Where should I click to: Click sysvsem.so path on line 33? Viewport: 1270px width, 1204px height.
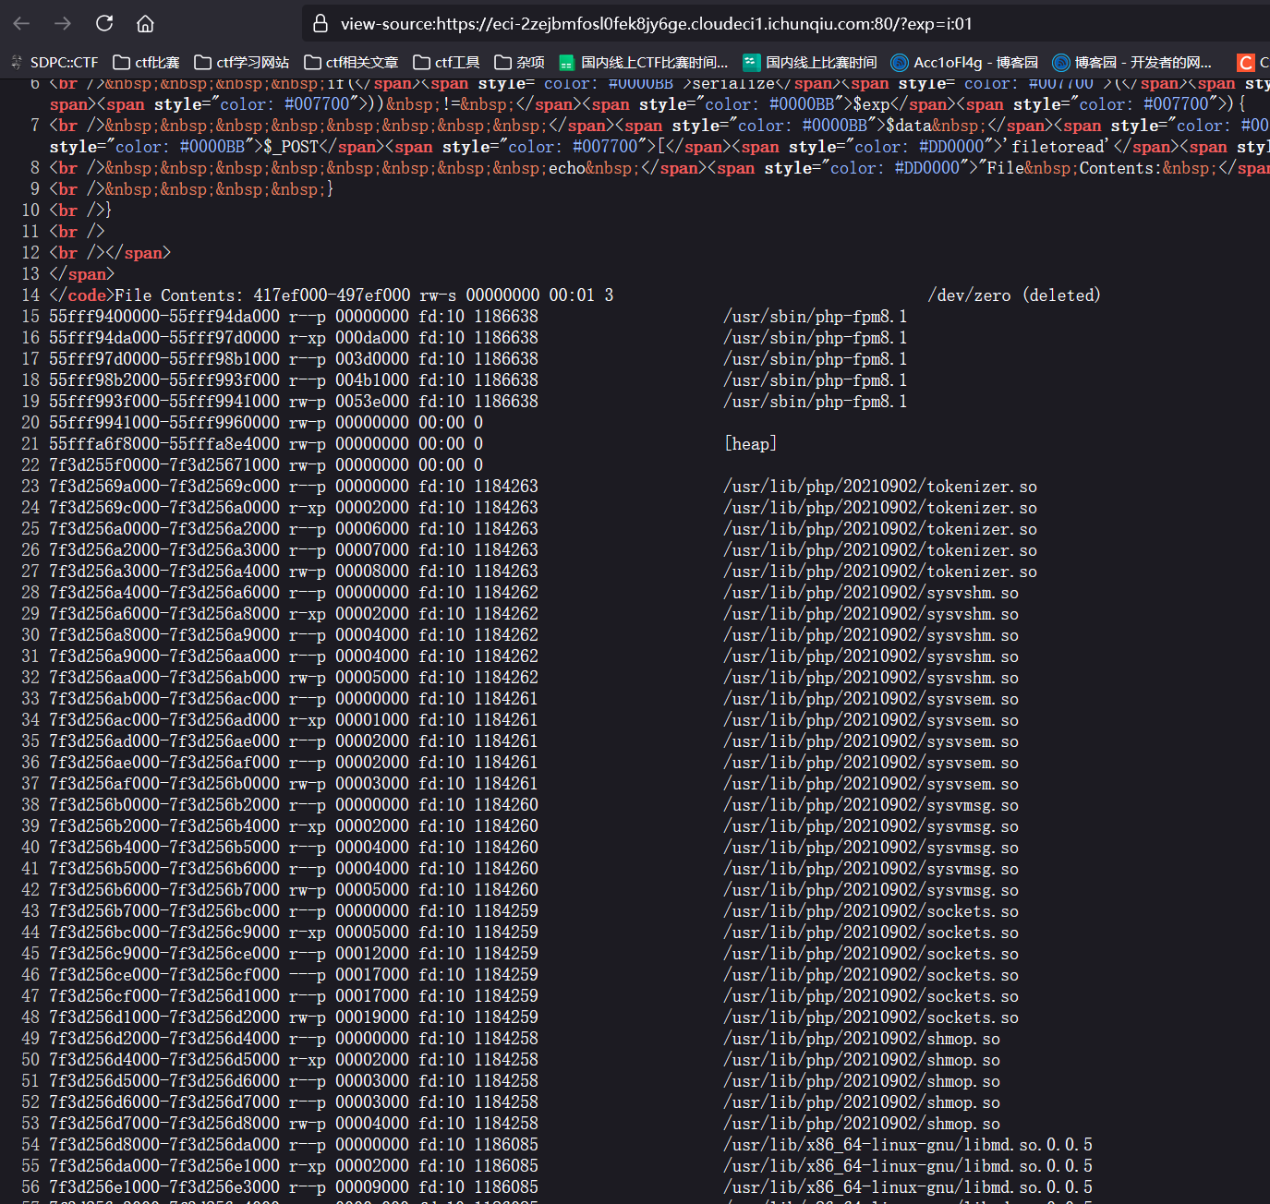[x=871, y=699]
